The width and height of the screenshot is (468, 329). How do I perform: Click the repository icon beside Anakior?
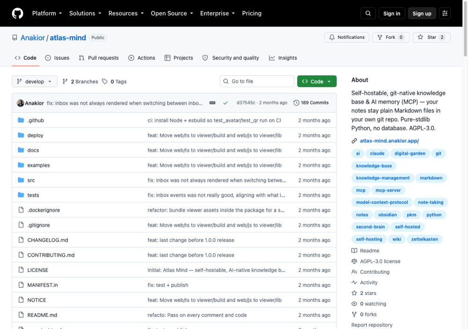tap(15, 37)
